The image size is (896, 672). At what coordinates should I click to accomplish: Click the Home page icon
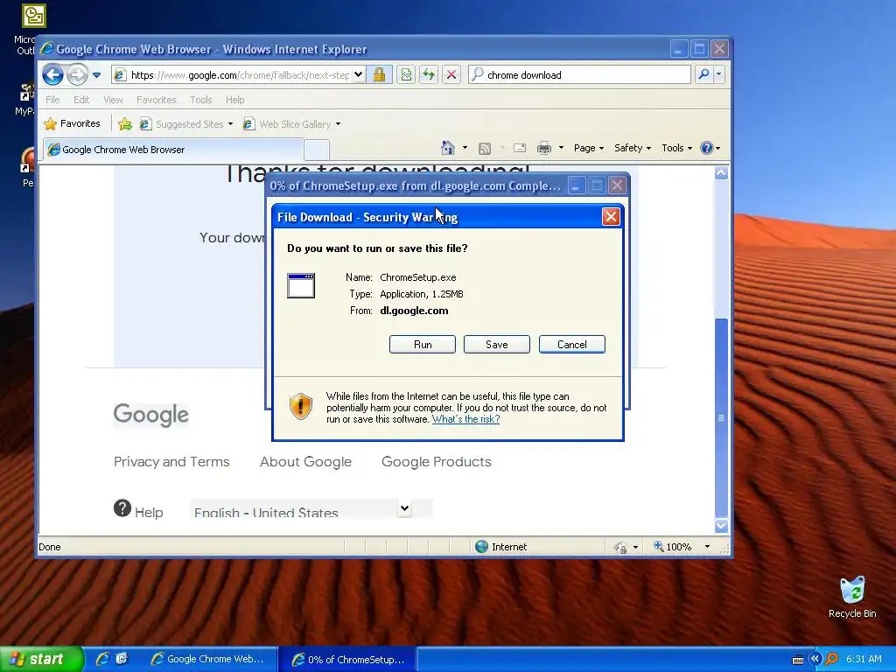[x=447, y=148]
